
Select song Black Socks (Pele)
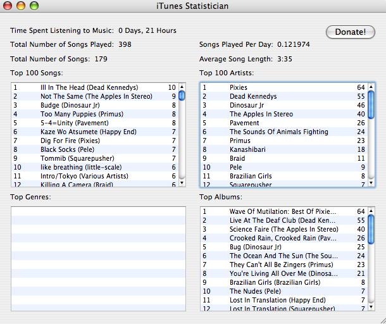point(95,149)
